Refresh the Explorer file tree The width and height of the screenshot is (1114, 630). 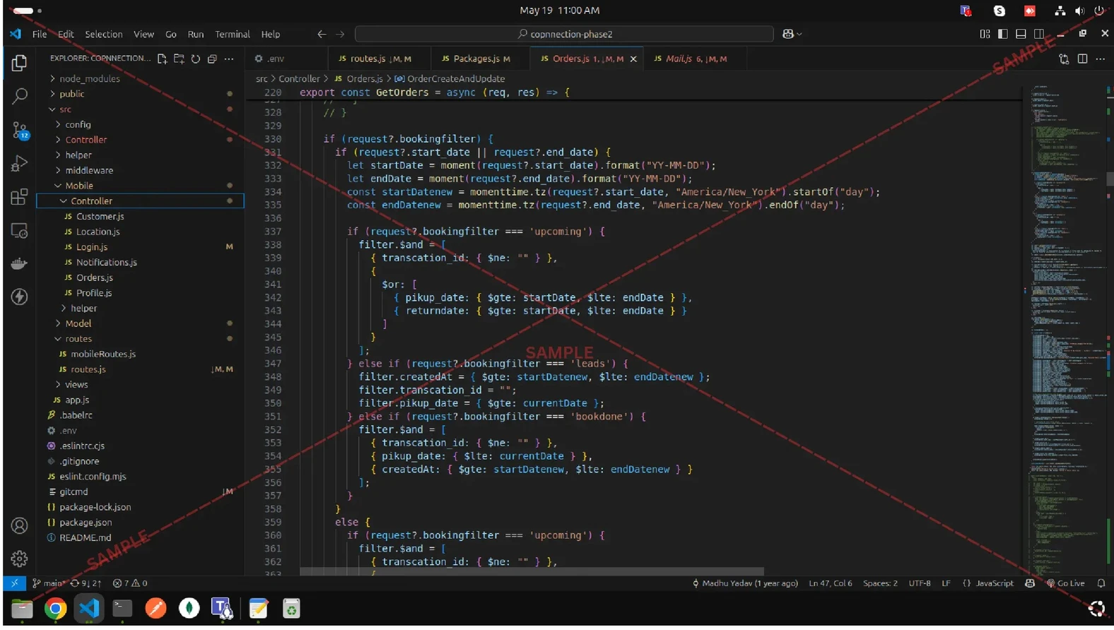click(196, 59)
